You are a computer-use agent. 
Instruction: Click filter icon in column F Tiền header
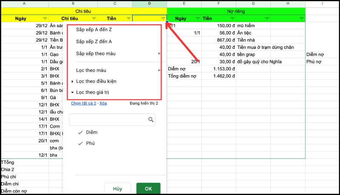click(x=232, y=19)
